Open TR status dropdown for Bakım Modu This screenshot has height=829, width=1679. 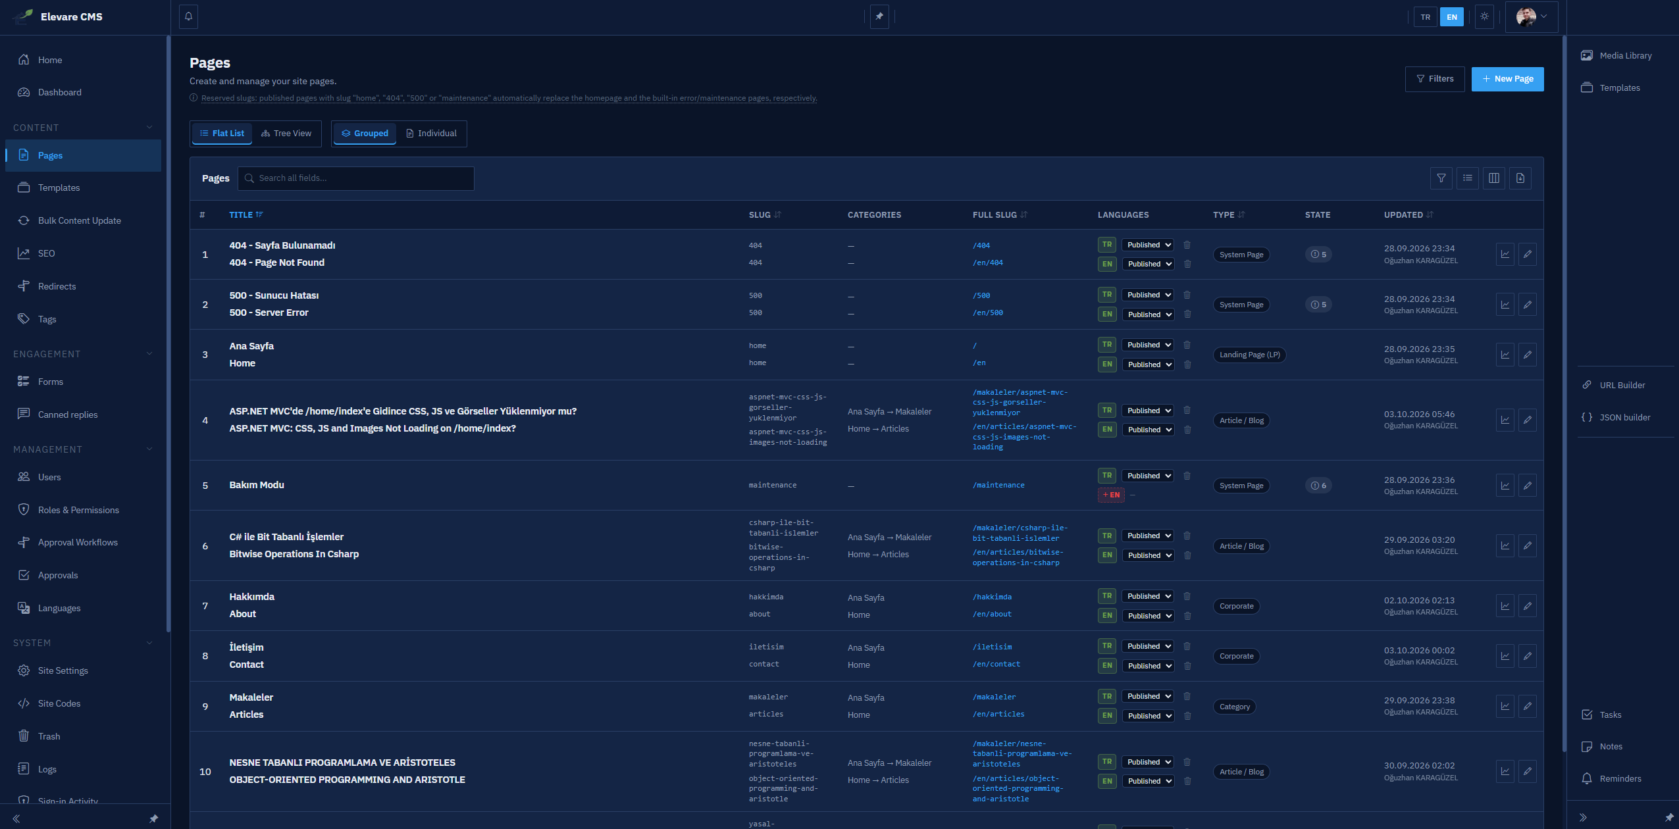pos(1147,476)
